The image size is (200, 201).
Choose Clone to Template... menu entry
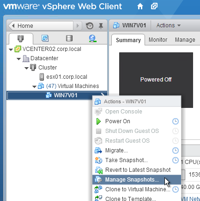coord(137,198)
